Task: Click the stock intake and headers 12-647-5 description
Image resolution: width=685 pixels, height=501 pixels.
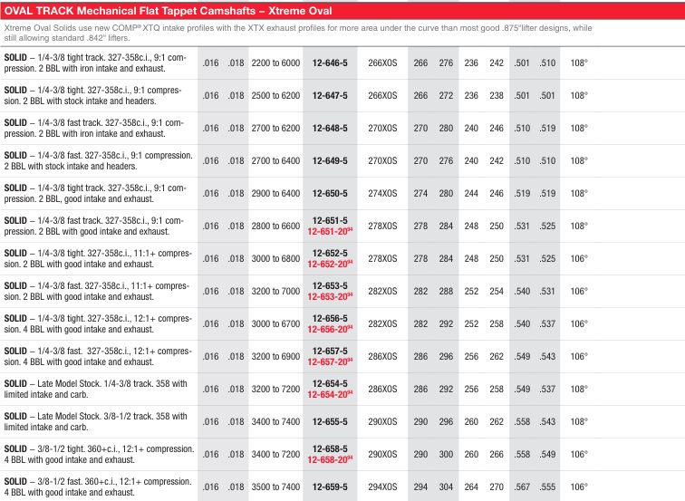Action: pos(92,95)
